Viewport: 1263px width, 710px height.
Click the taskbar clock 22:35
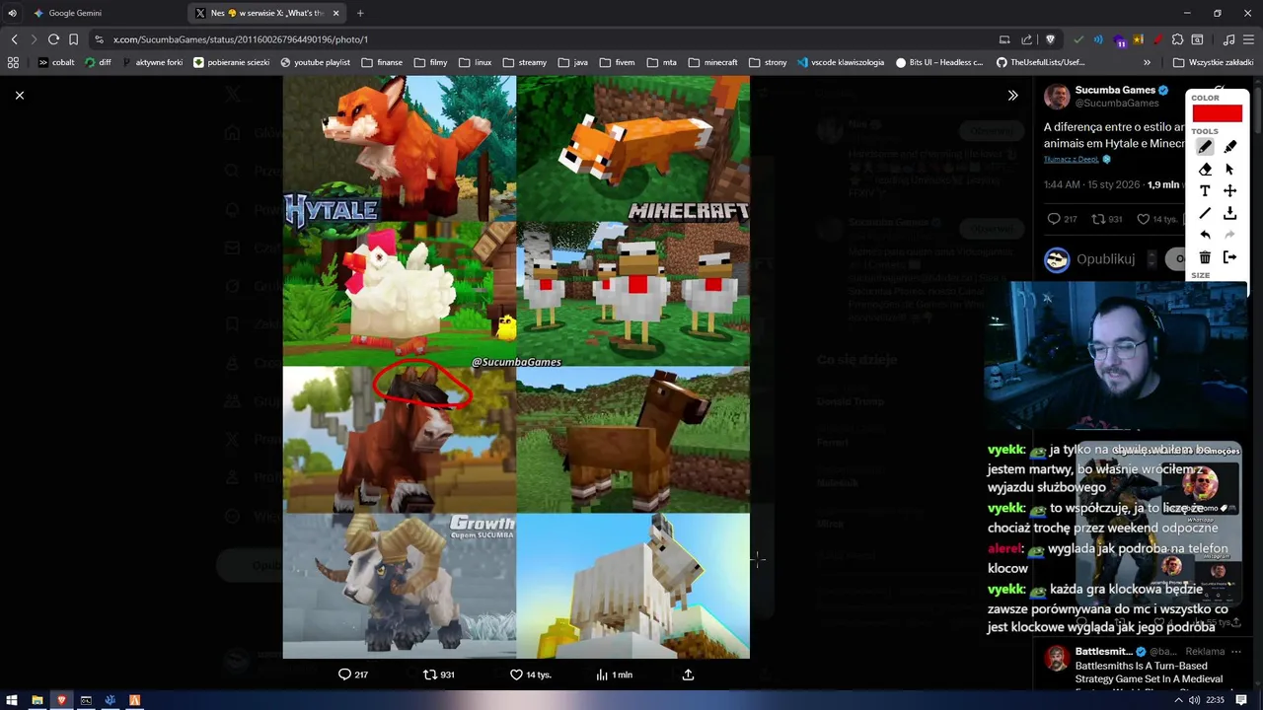1215,700
